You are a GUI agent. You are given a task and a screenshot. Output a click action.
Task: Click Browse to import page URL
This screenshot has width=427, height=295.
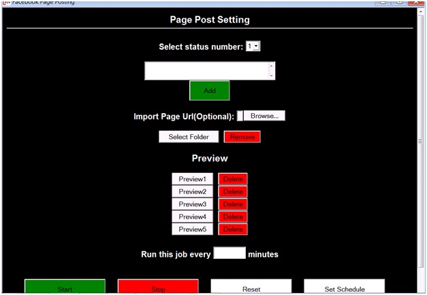pos(264,116)
